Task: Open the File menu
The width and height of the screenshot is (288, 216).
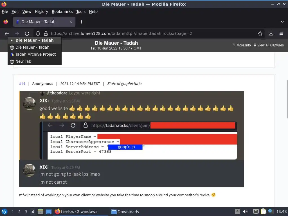Action: [5, 12]
